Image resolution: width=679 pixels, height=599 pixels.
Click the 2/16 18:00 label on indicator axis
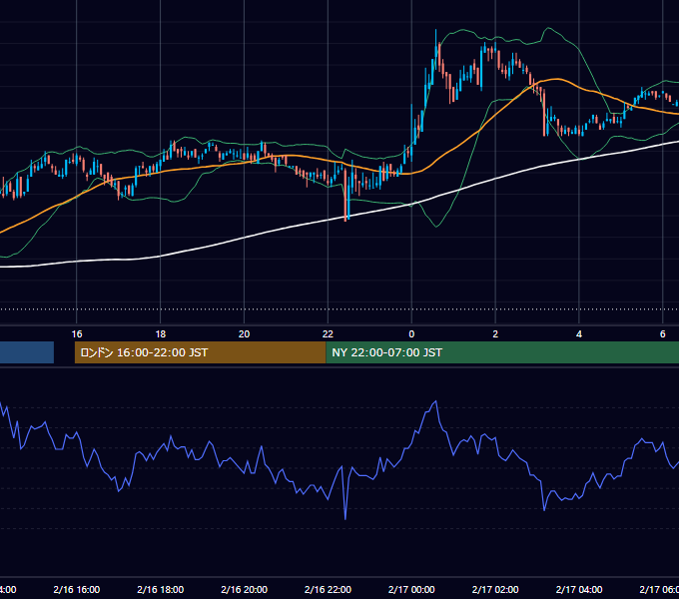point(160,589)
